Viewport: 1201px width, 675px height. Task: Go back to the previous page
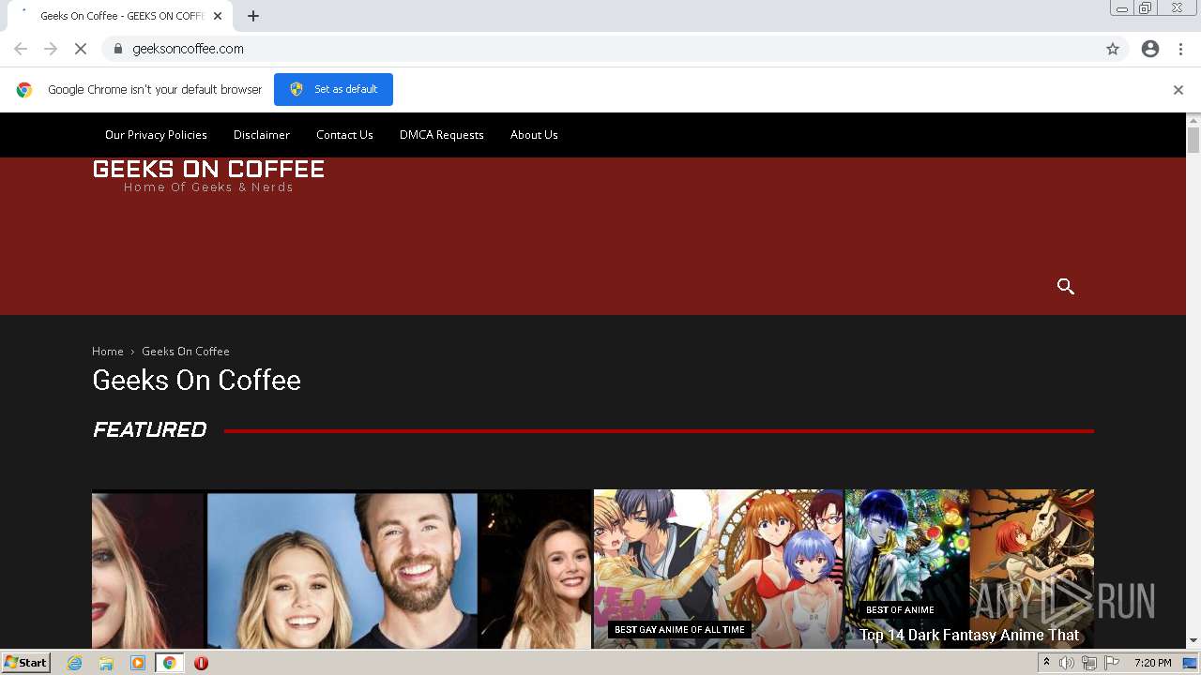[x=21, y=49]
